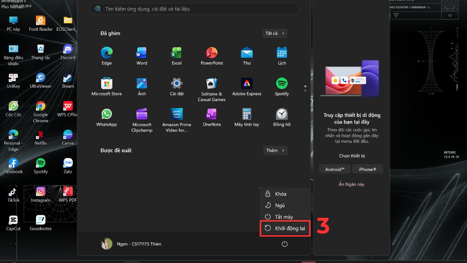
Task: Select Ngủ sleep option
Action: (280, 205)
